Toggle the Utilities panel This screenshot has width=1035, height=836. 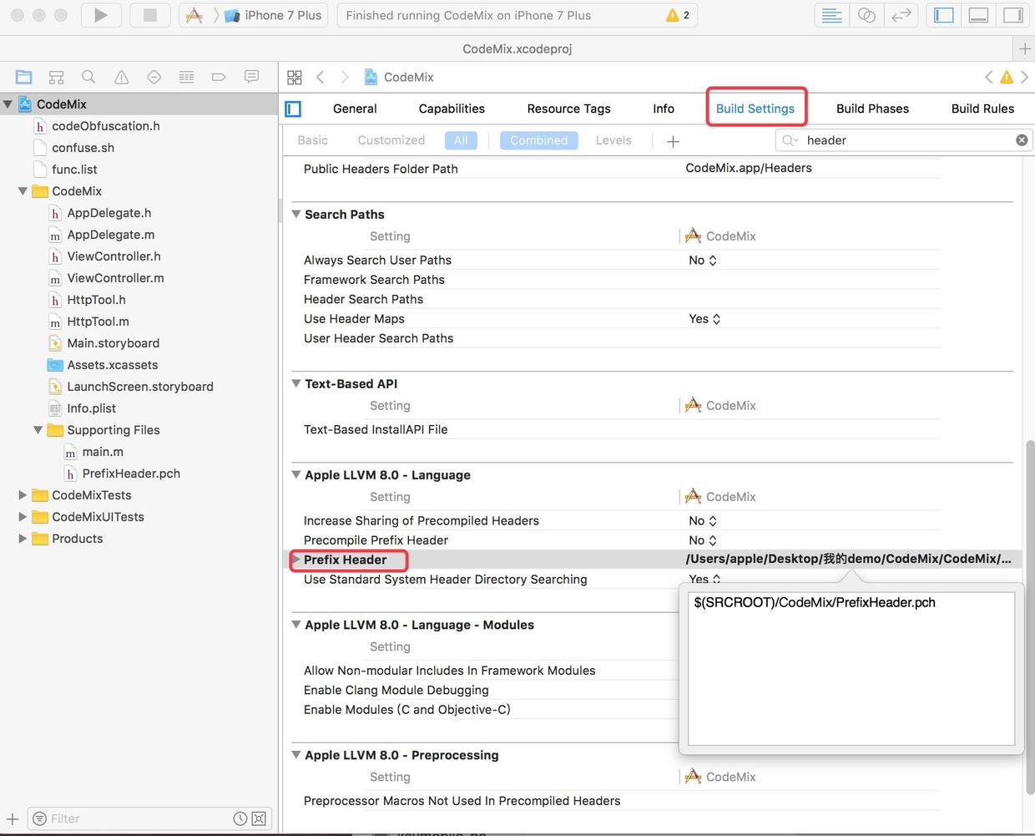[x=1012, y=15]
